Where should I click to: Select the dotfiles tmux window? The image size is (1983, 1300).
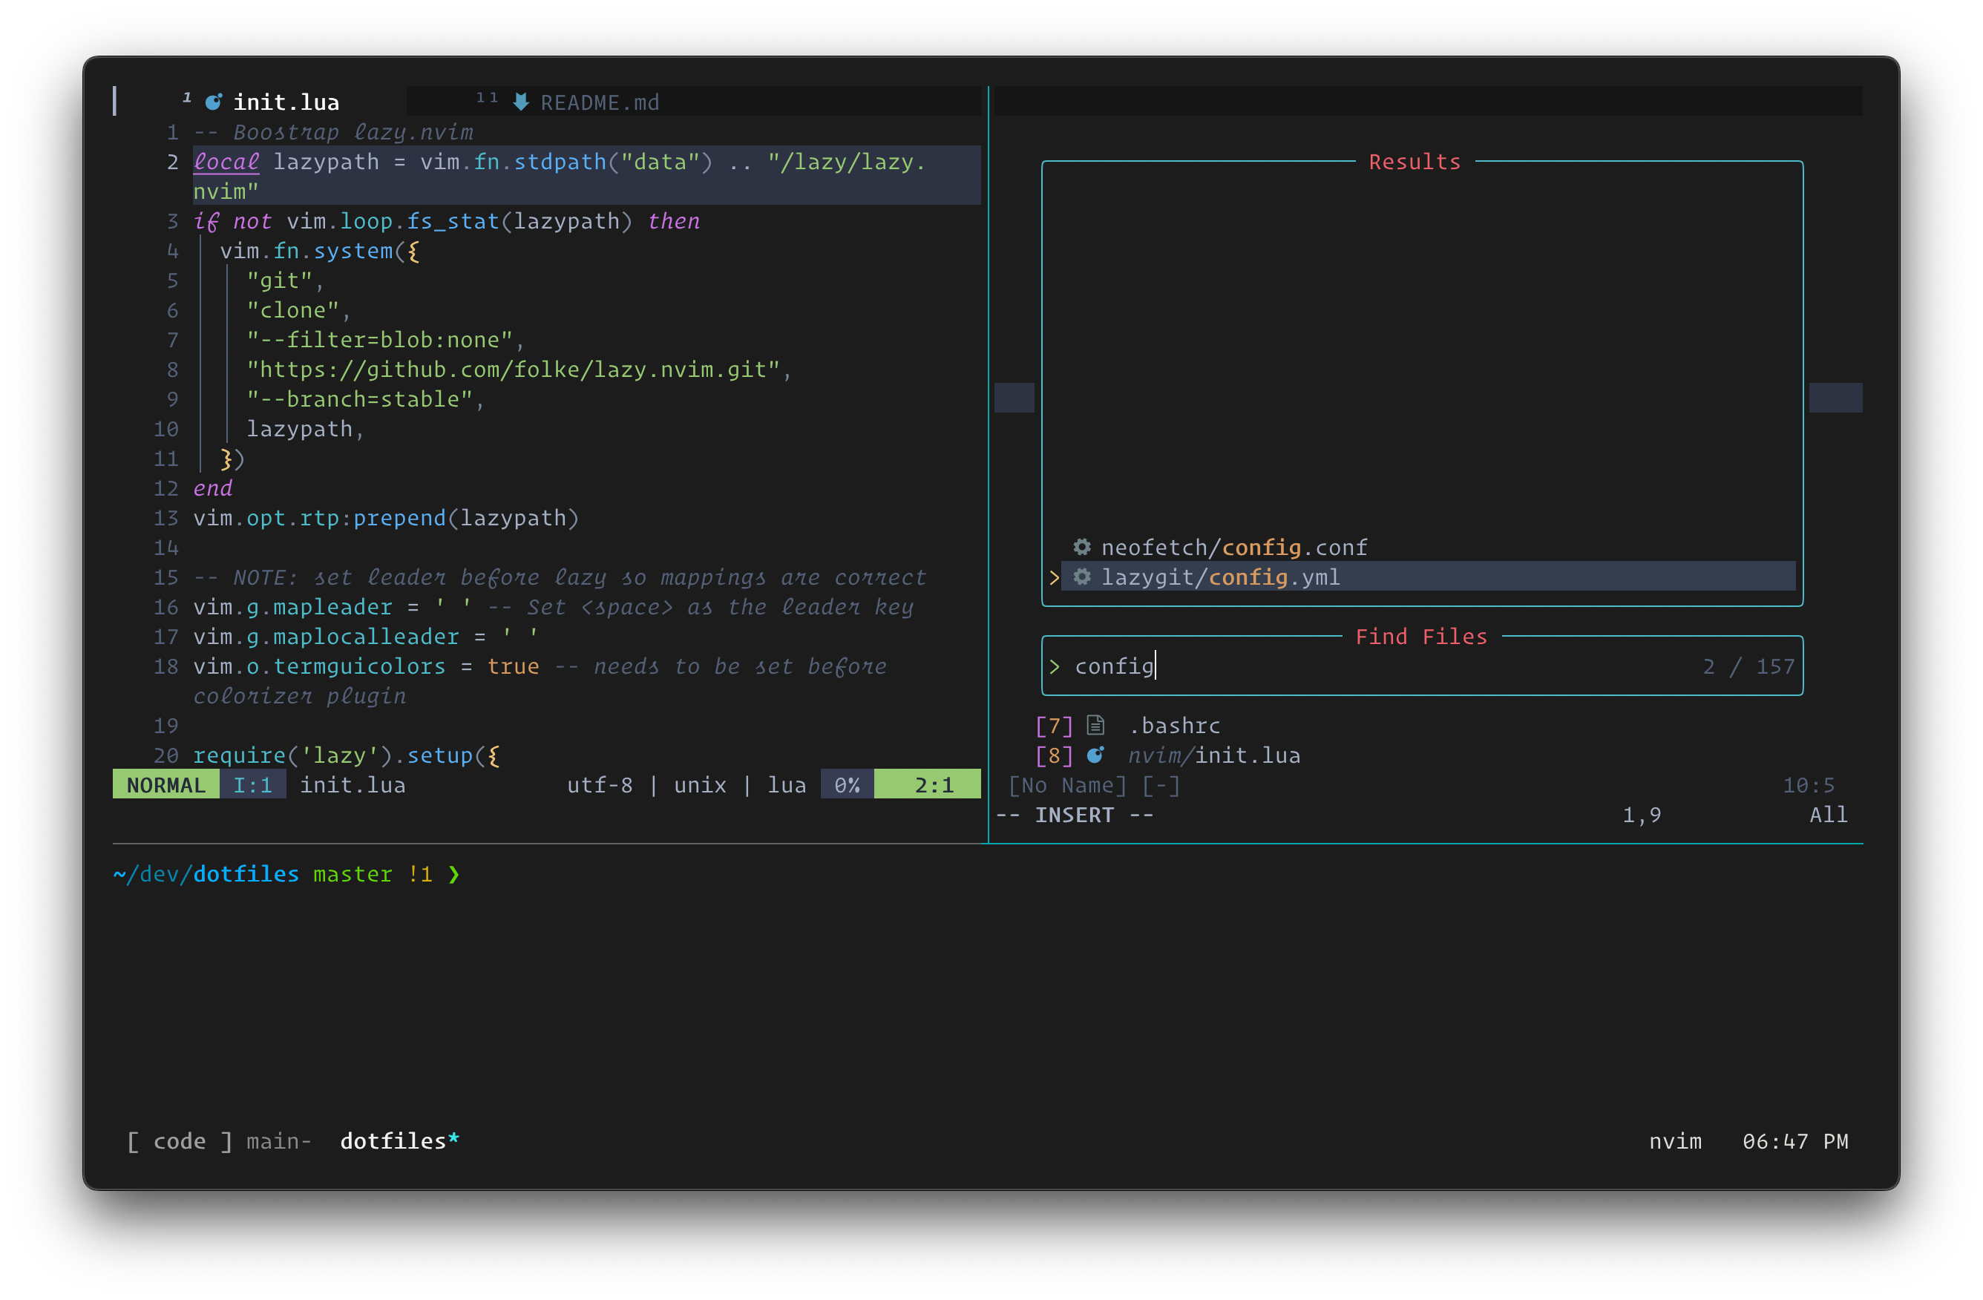tap(400, 1141)
